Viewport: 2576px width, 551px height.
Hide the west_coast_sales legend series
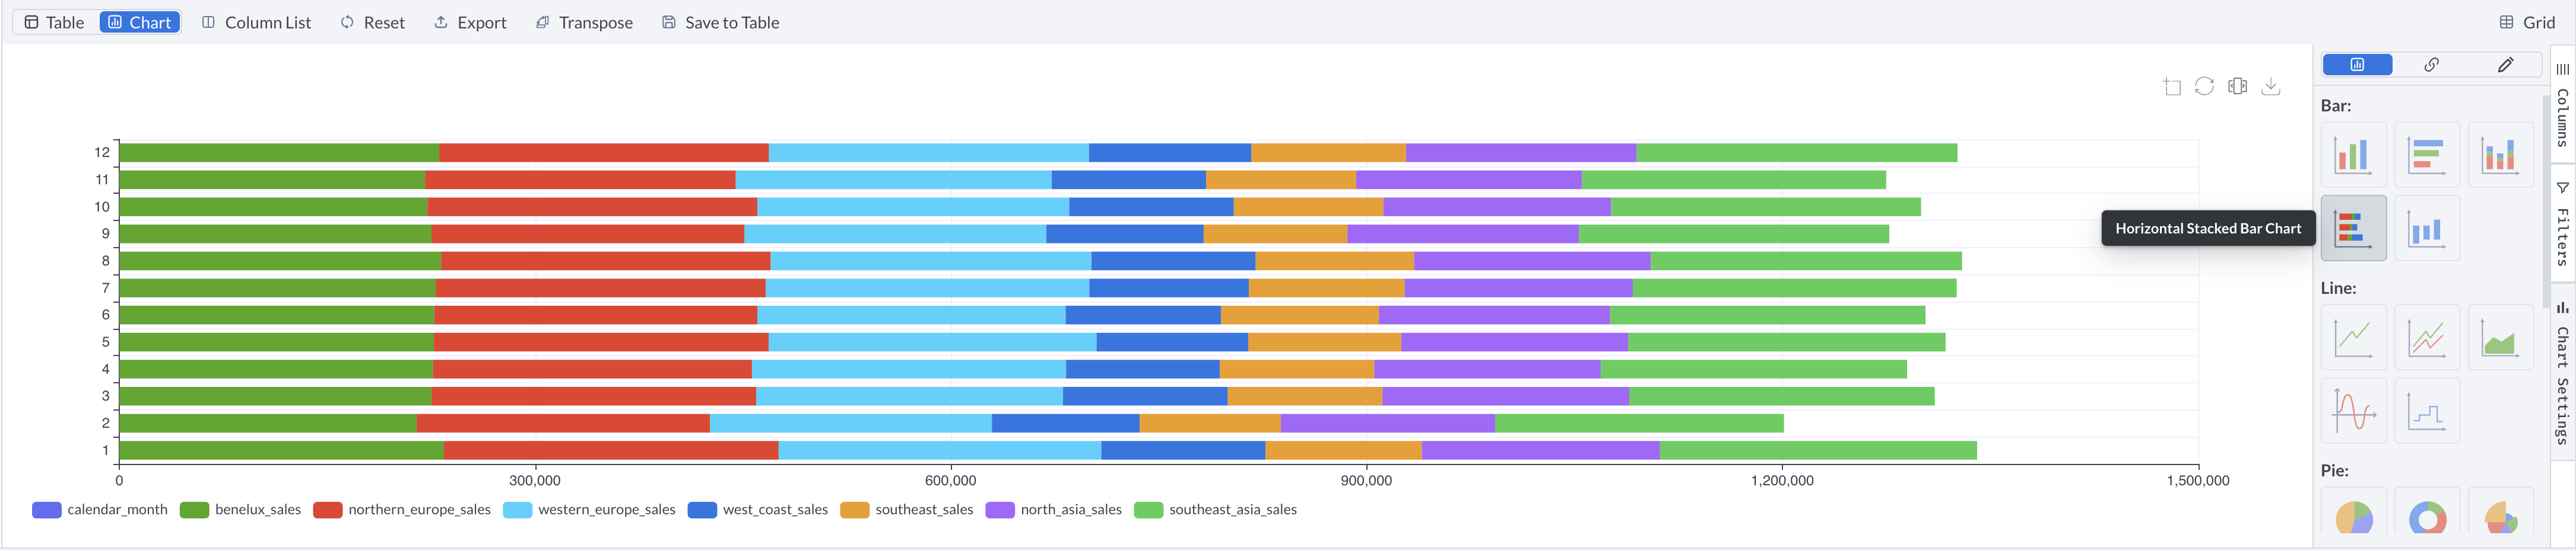click(x=775, y=509)
